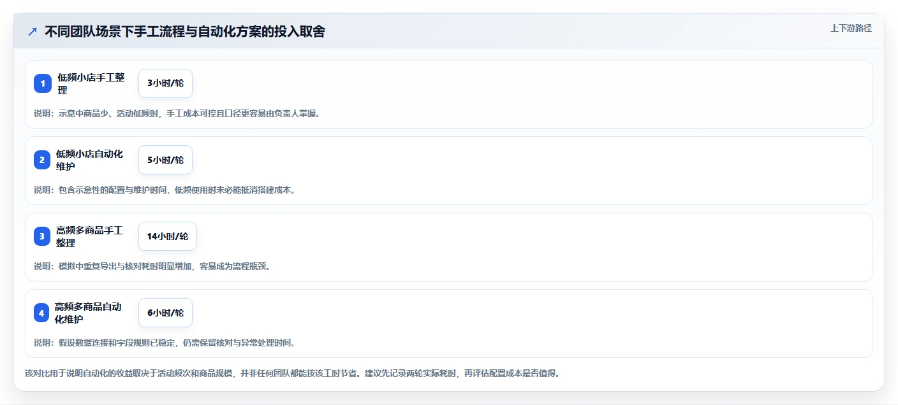Click the note starting 说明：模拟中重复导出

(152, 266)
